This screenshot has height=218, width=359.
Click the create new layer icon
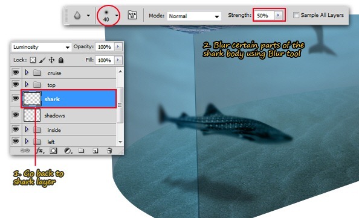[95, 151]
